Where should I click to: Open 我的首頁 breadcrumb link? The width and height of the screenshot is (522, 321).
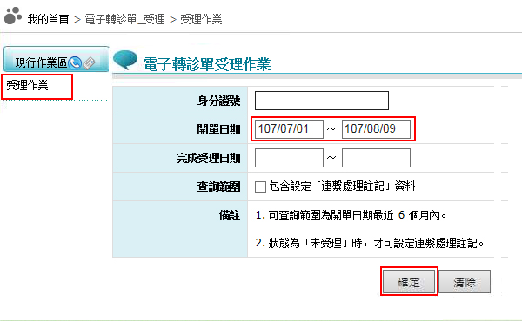tap(48, 19)
